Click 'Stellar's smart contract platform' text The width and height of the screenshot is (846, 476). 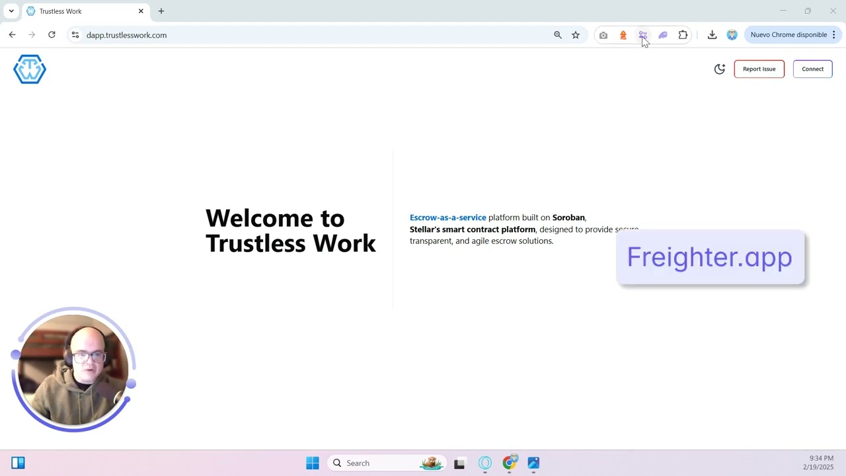[473, 229]
